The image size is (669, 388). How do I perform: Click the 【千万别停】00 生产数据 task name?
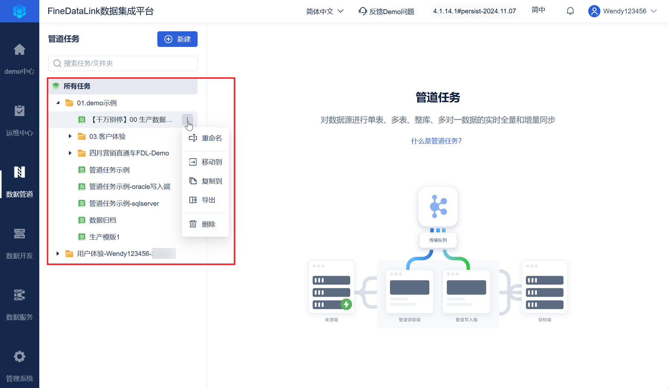pyautogui.click(x=131, y=120)
